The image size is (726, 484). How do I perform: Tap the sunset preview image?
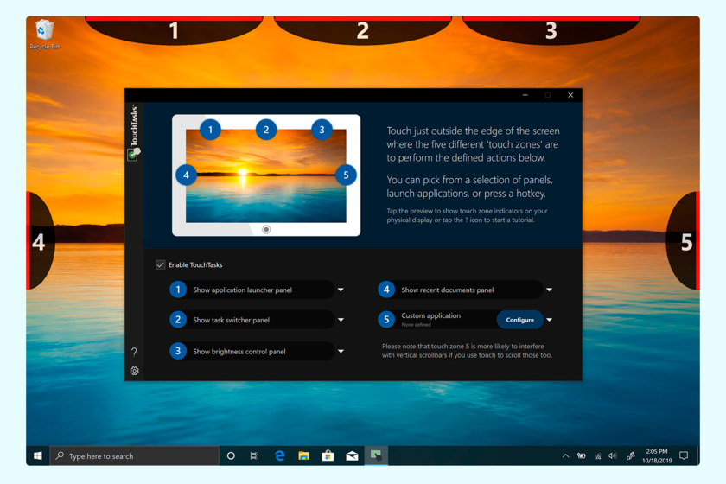(x=266, y=176)
